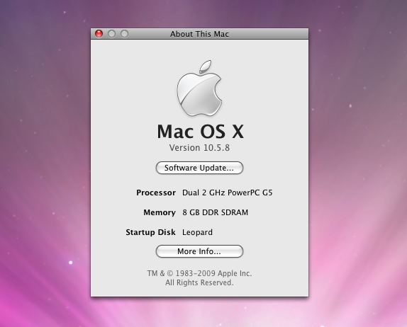Click the gray minimize button in title bar
This screenshot has width=407, height=327.
coord(111,34)
